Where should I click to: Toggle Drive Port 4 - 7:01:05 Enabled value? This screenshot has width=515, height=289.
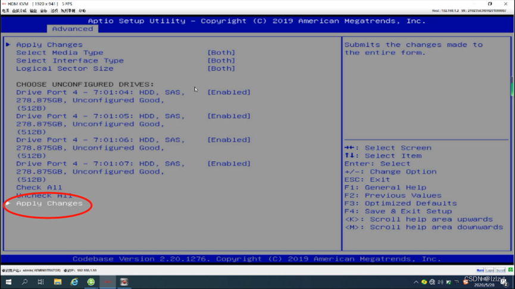click(x=229, y=116)
